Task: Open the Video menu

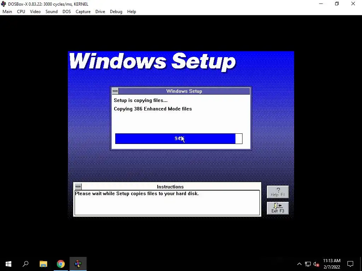Action: point(35,12)
